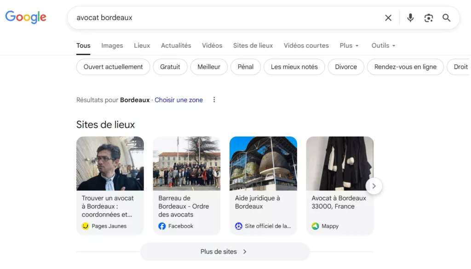Click the magnifying glass search icon
This screenshot has width=471, height=269.
click(x=446, y=18)
